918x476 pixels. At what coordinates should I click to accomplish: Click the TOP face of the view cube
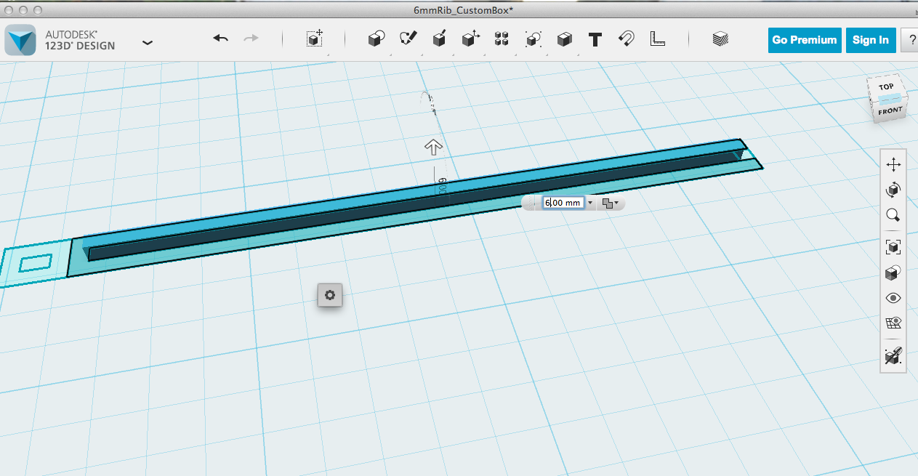[886, 87]
